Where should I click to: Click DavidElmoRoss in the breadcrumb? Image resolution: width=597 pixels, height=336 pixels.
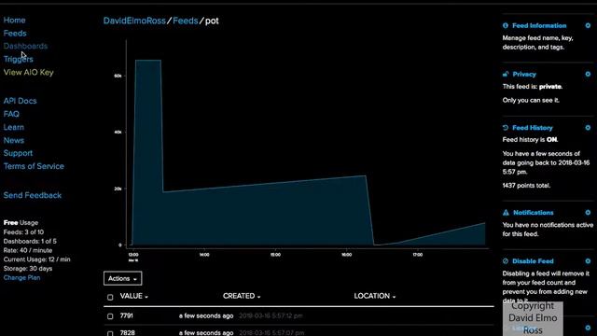tap(134, 21)
